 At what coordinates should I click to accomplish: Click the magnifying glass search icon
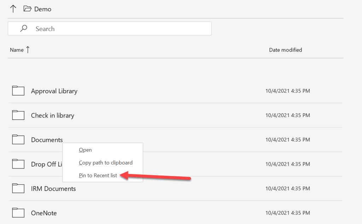(x=24, y=29)
